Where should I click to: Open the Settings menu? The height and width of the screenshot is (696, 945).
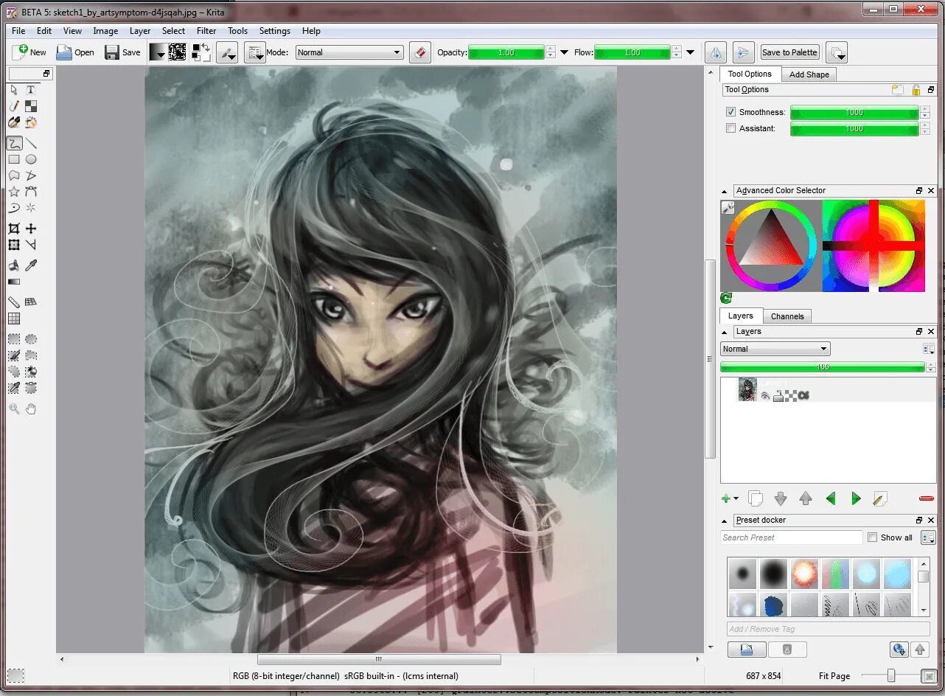(x=274, y=31)
